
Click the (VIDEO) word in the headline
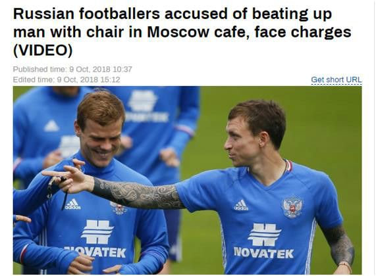coord(43,50)
